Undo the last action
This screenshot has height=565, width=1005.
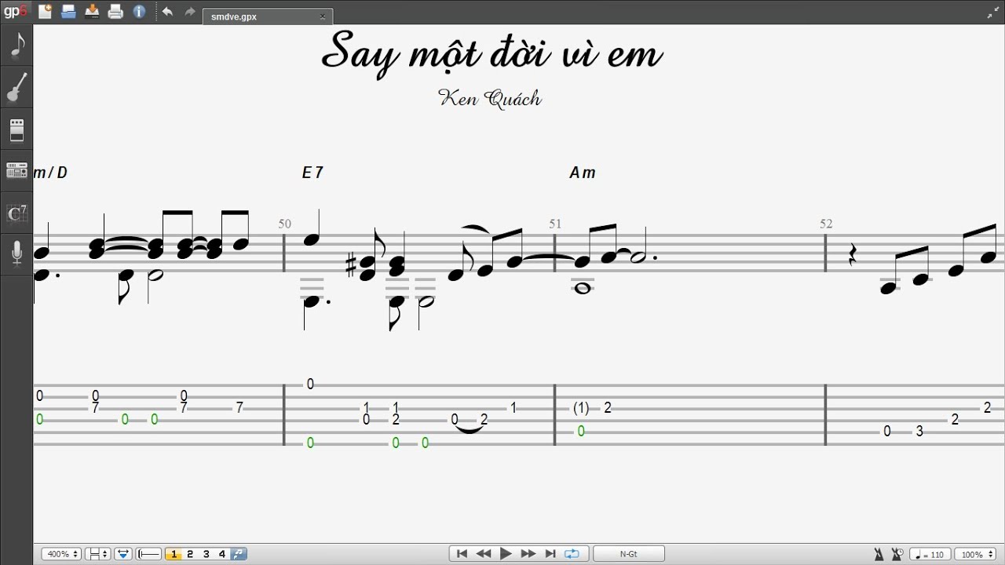pos(167,12)
